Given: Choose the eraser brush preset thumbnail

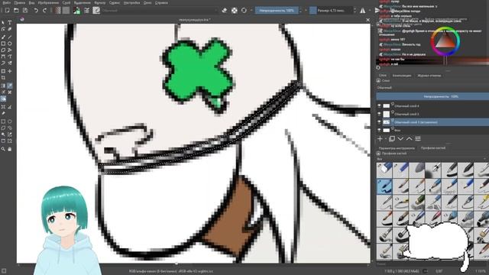Looking at the screenshot, I should (384, 170).
